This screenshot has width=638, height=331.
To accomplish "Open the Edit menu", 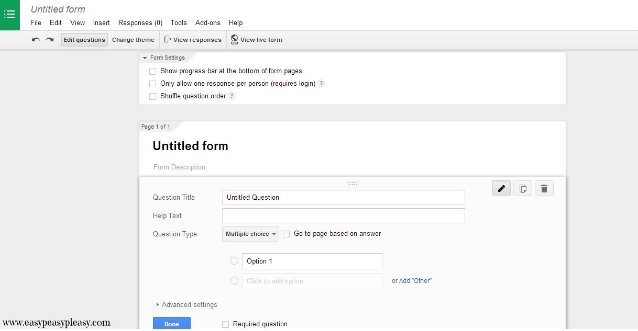I will pyautogui.click(x=56, y=22).
